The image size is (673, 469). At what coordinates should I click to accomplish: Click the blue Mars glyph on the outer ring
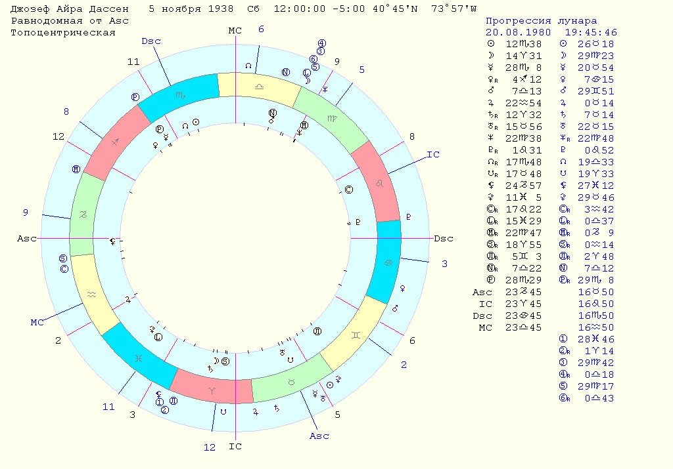point(395,308)
